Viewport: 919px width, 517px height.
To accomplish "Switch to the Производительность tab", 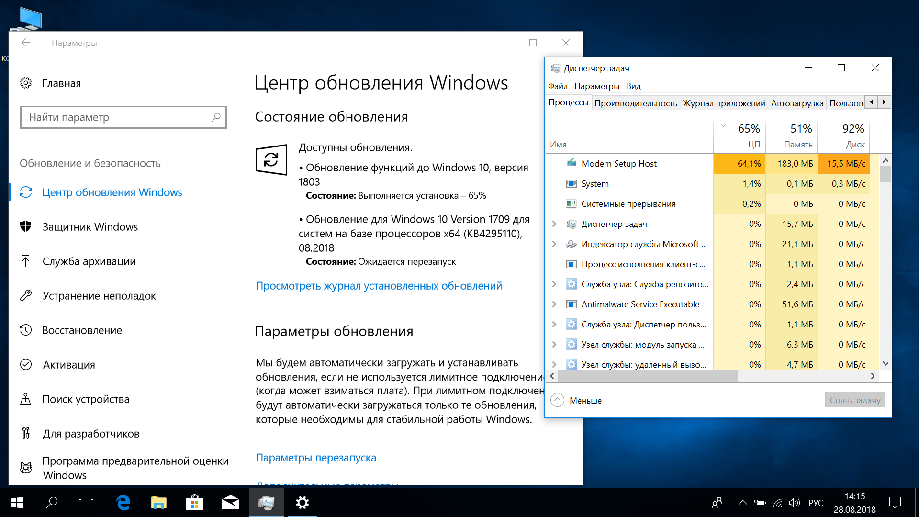I will coord(636,103).
